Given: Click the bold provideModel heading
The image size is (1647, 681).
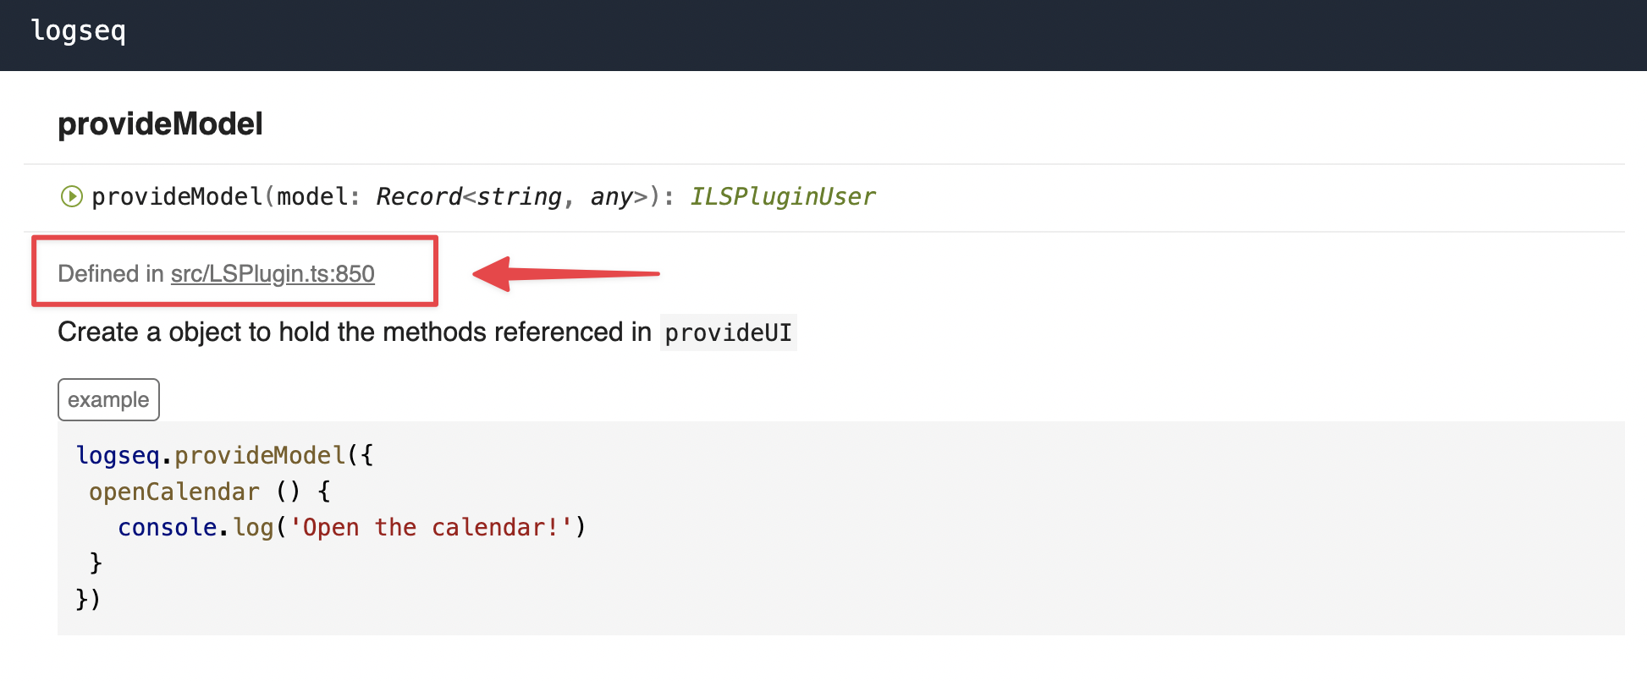Looking at the screenshot, I should pos(160,124).
